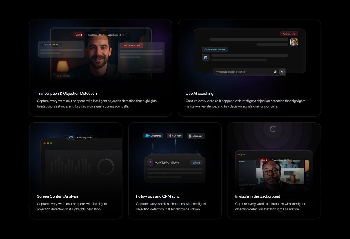The width and height of the screenshot is (350, 239).
Task: Click the purple R contact avatar
Action: pos(150,163)
